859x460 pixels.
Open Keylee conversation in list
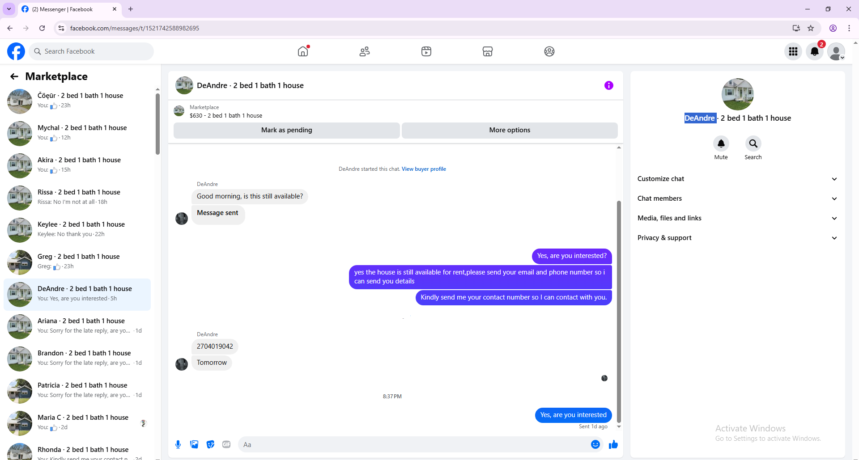(77, 230)
